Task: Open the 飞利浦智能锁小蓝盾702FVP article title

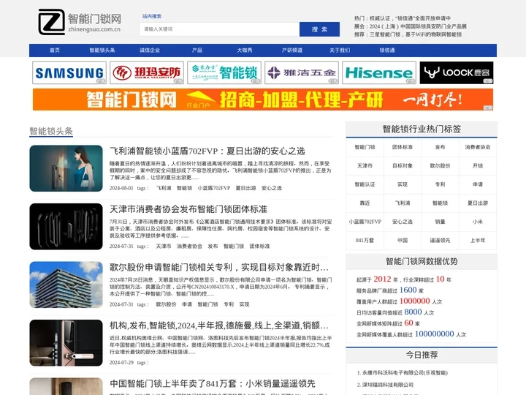Action: point(207,151)
